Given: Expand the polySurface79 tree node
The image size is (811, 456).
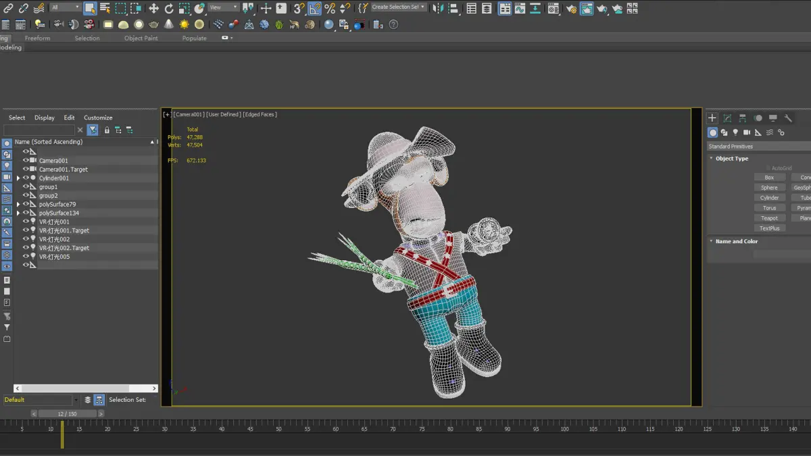Looking at the screenshot, I should pyautogui.click(x=18, y=204).
